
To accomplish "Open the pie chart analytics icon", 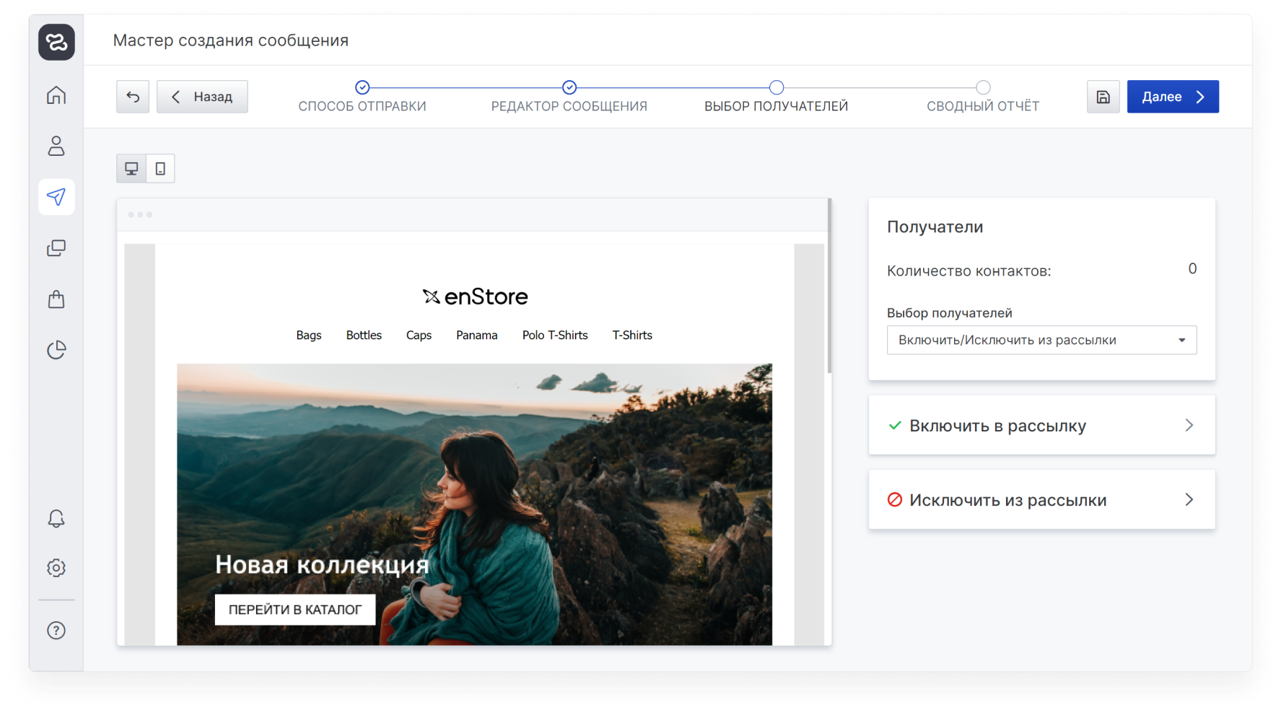I will point(56,350).
